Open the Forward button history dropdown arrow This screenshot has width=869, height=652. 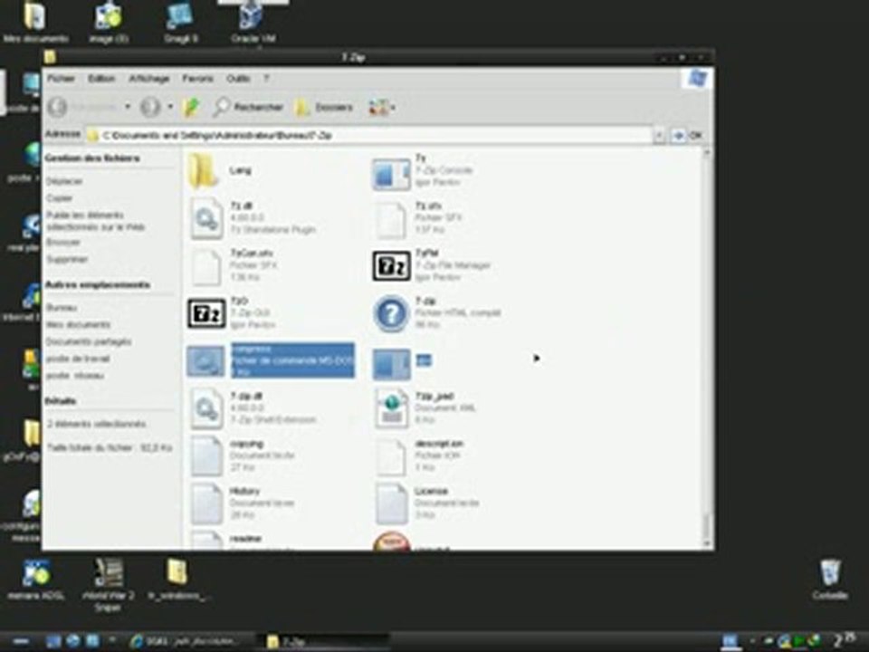[170, 107]
